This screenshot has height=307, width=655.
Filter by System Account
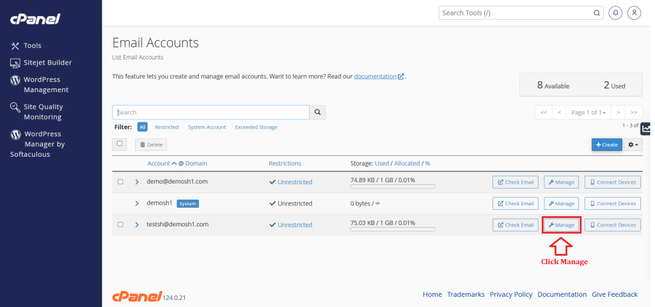coord(207,127)
